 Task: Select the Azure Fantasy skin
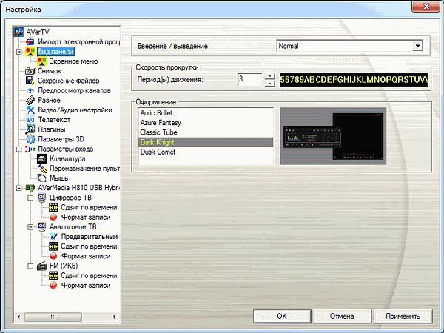pyautogui.click(x=206, y=123)
